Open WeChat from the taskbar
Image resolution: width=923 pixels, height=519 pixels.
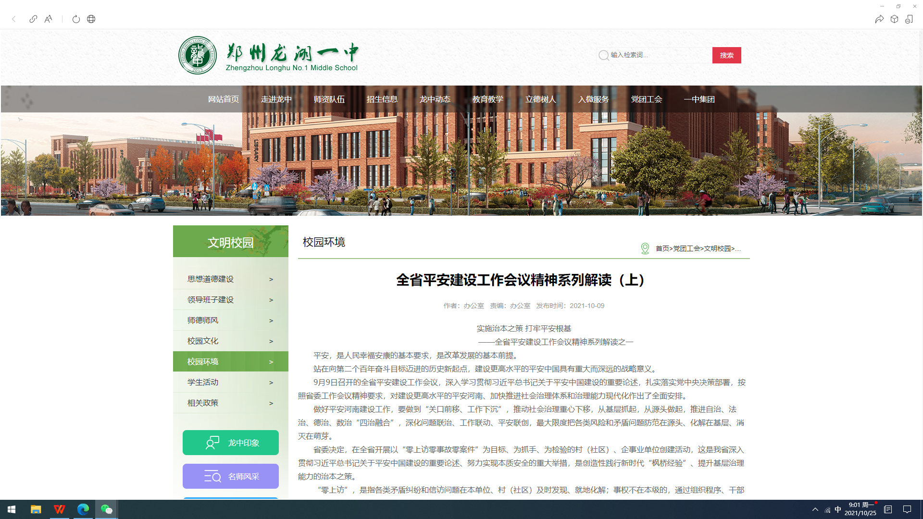[106, 509]
